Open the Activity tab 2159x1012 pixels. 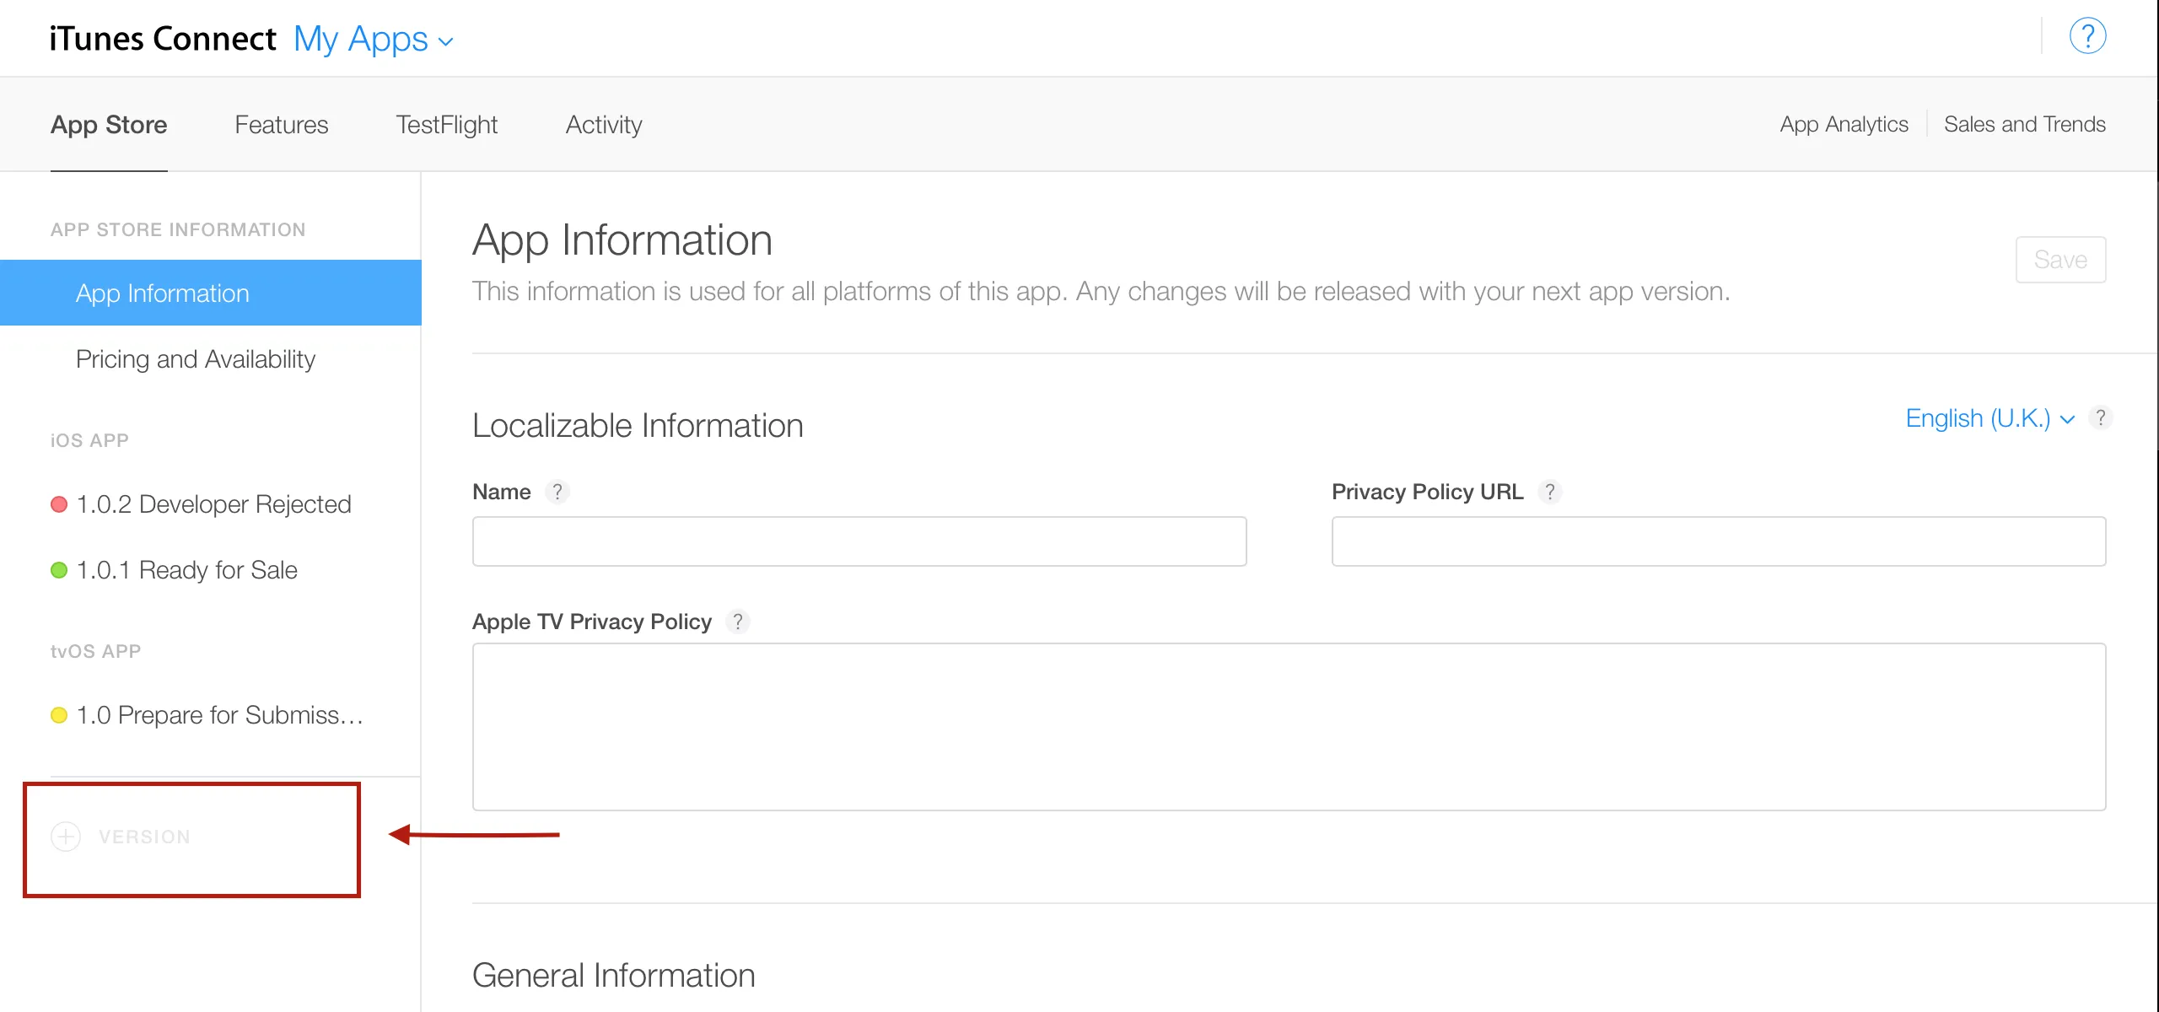[603, 125]
